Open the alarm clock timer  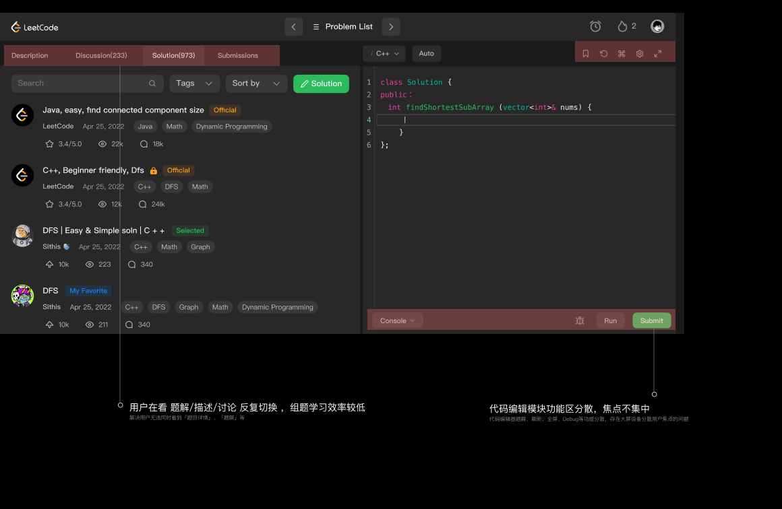[595, 26]
